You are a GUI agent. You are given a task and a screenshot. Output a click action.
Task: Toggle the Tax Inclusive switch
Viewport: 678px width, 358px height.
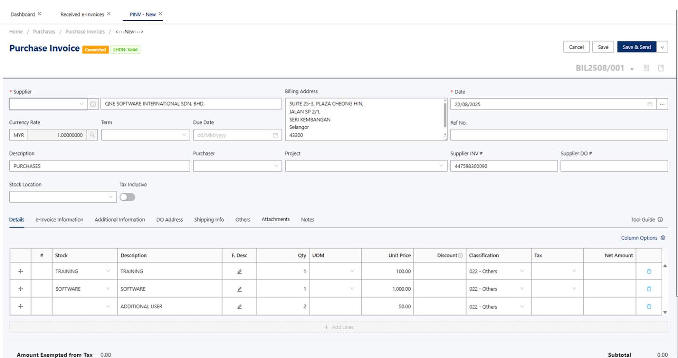(127, 197)
